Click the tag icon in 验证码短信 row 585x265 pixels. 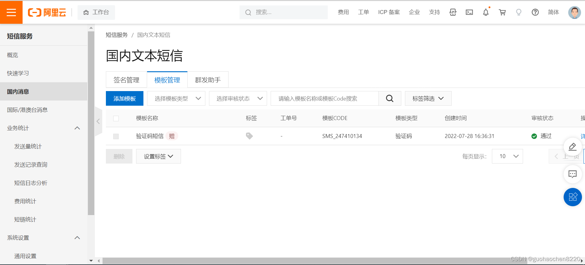click(249, 136)
